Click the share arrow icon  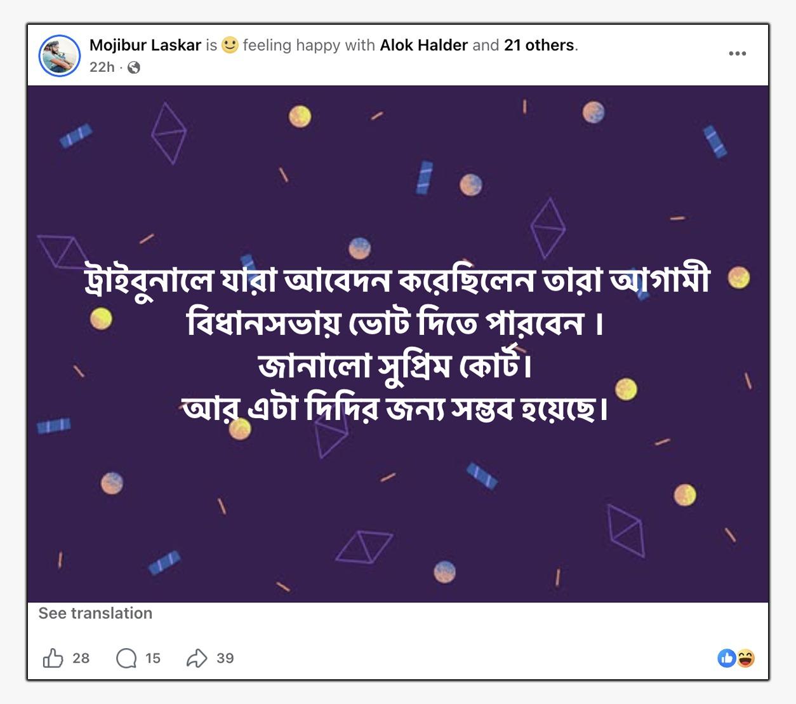(197, 658)
